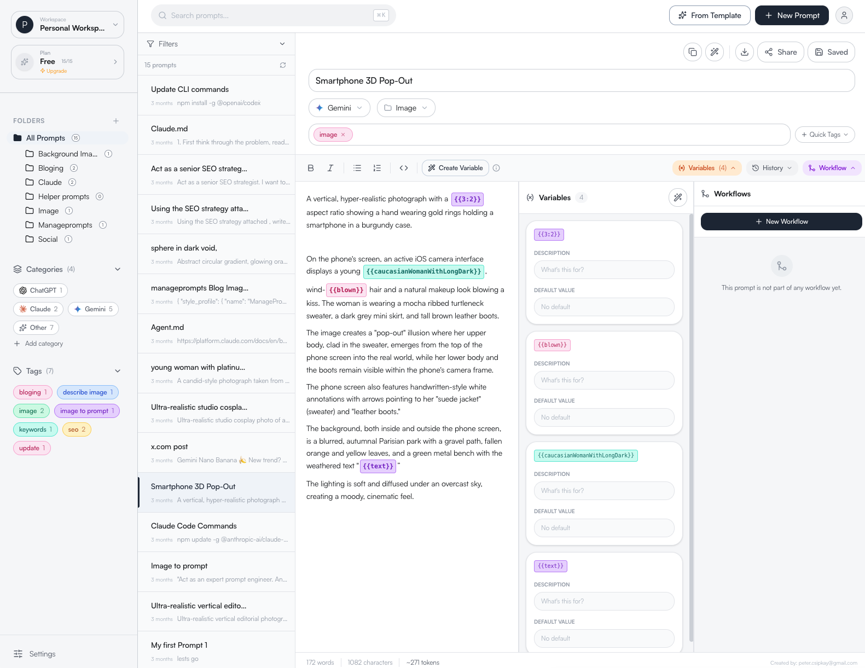865x668 pixels.
Task: Open the Manageprompts folder
Action: click(x=66, y=225)
